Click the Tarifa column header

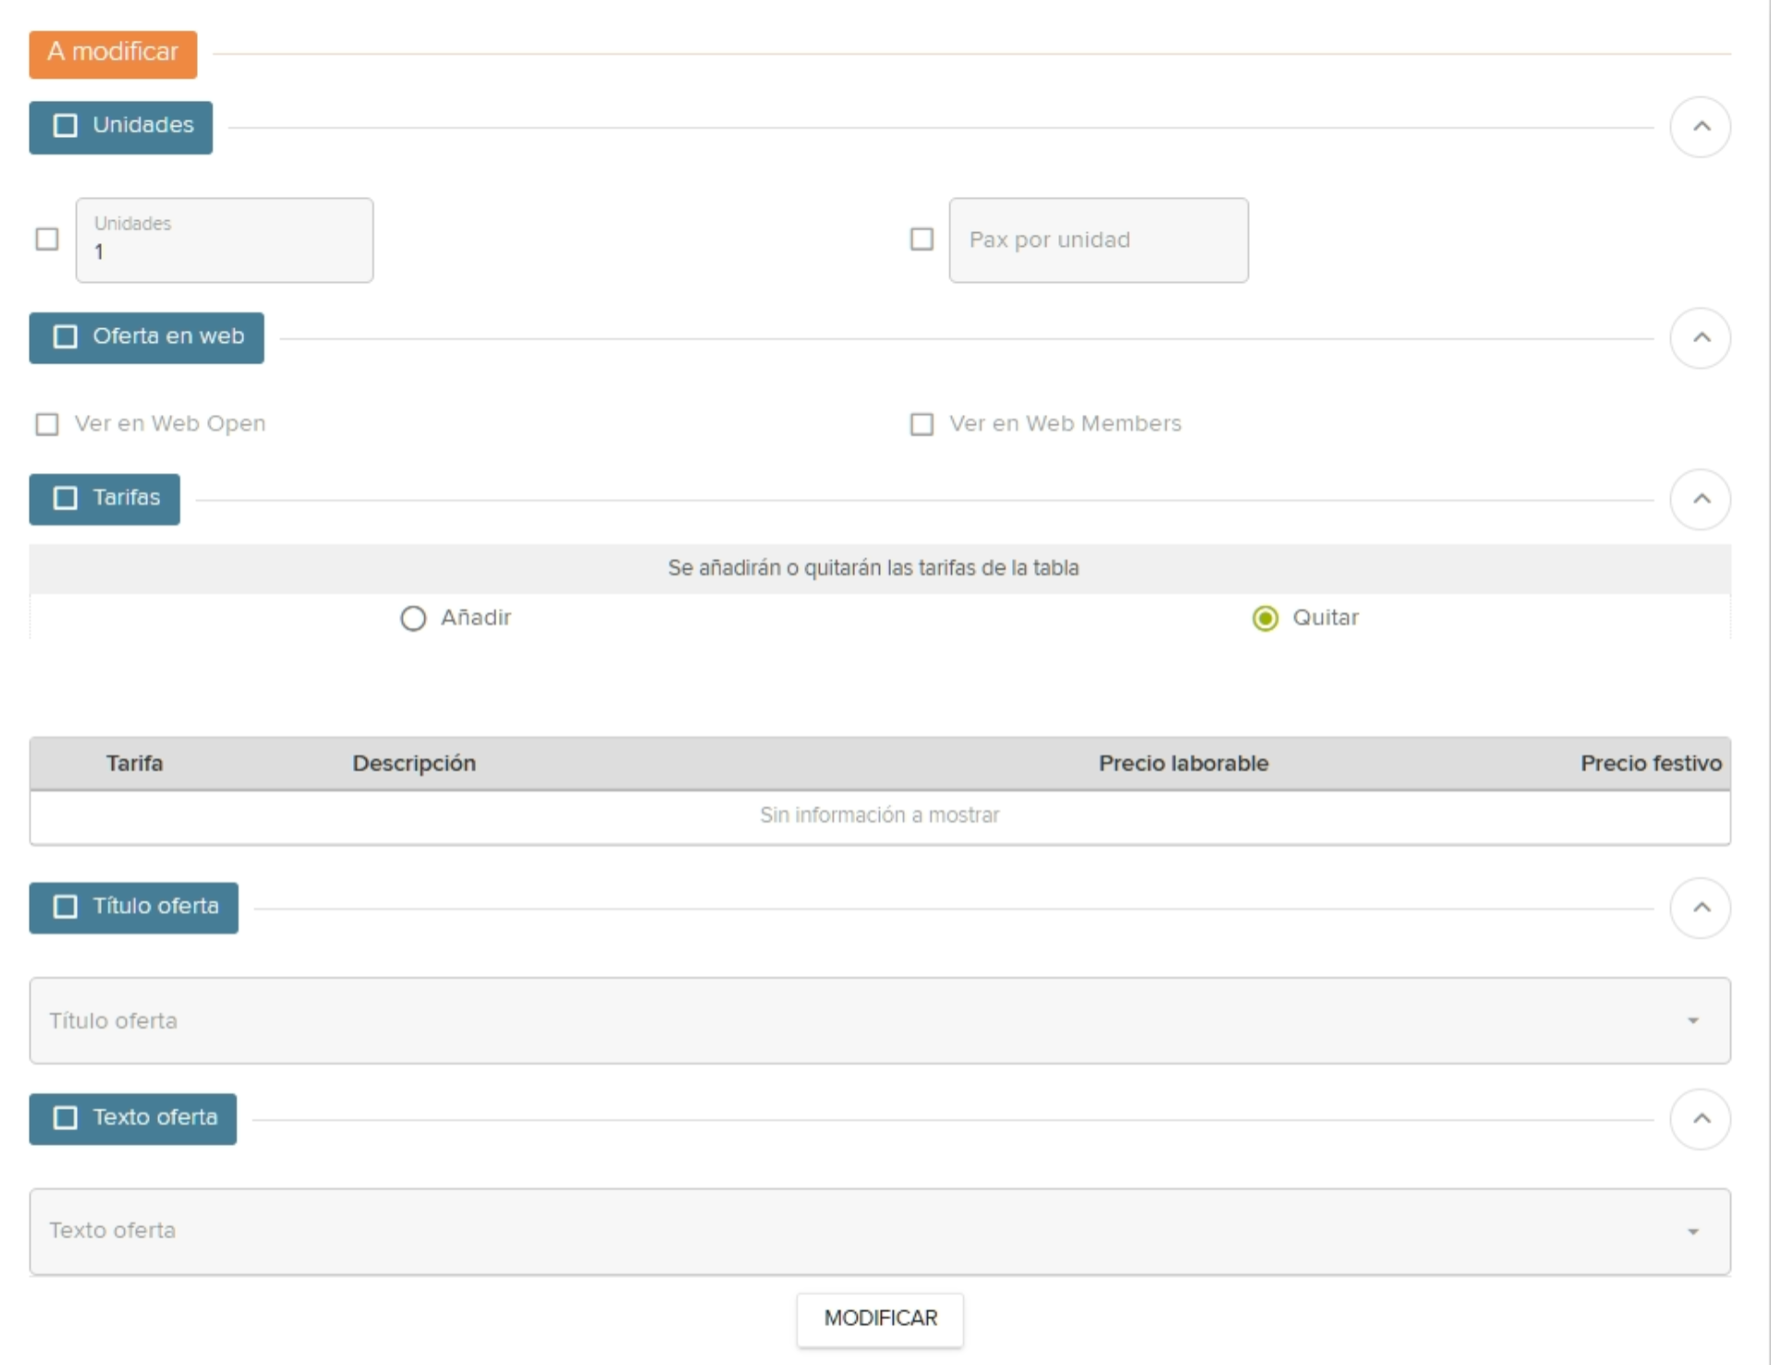(135, 763)
